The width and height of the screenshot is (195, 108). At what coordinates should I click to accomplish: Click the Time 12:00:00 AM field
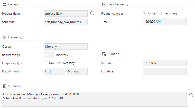165,22
